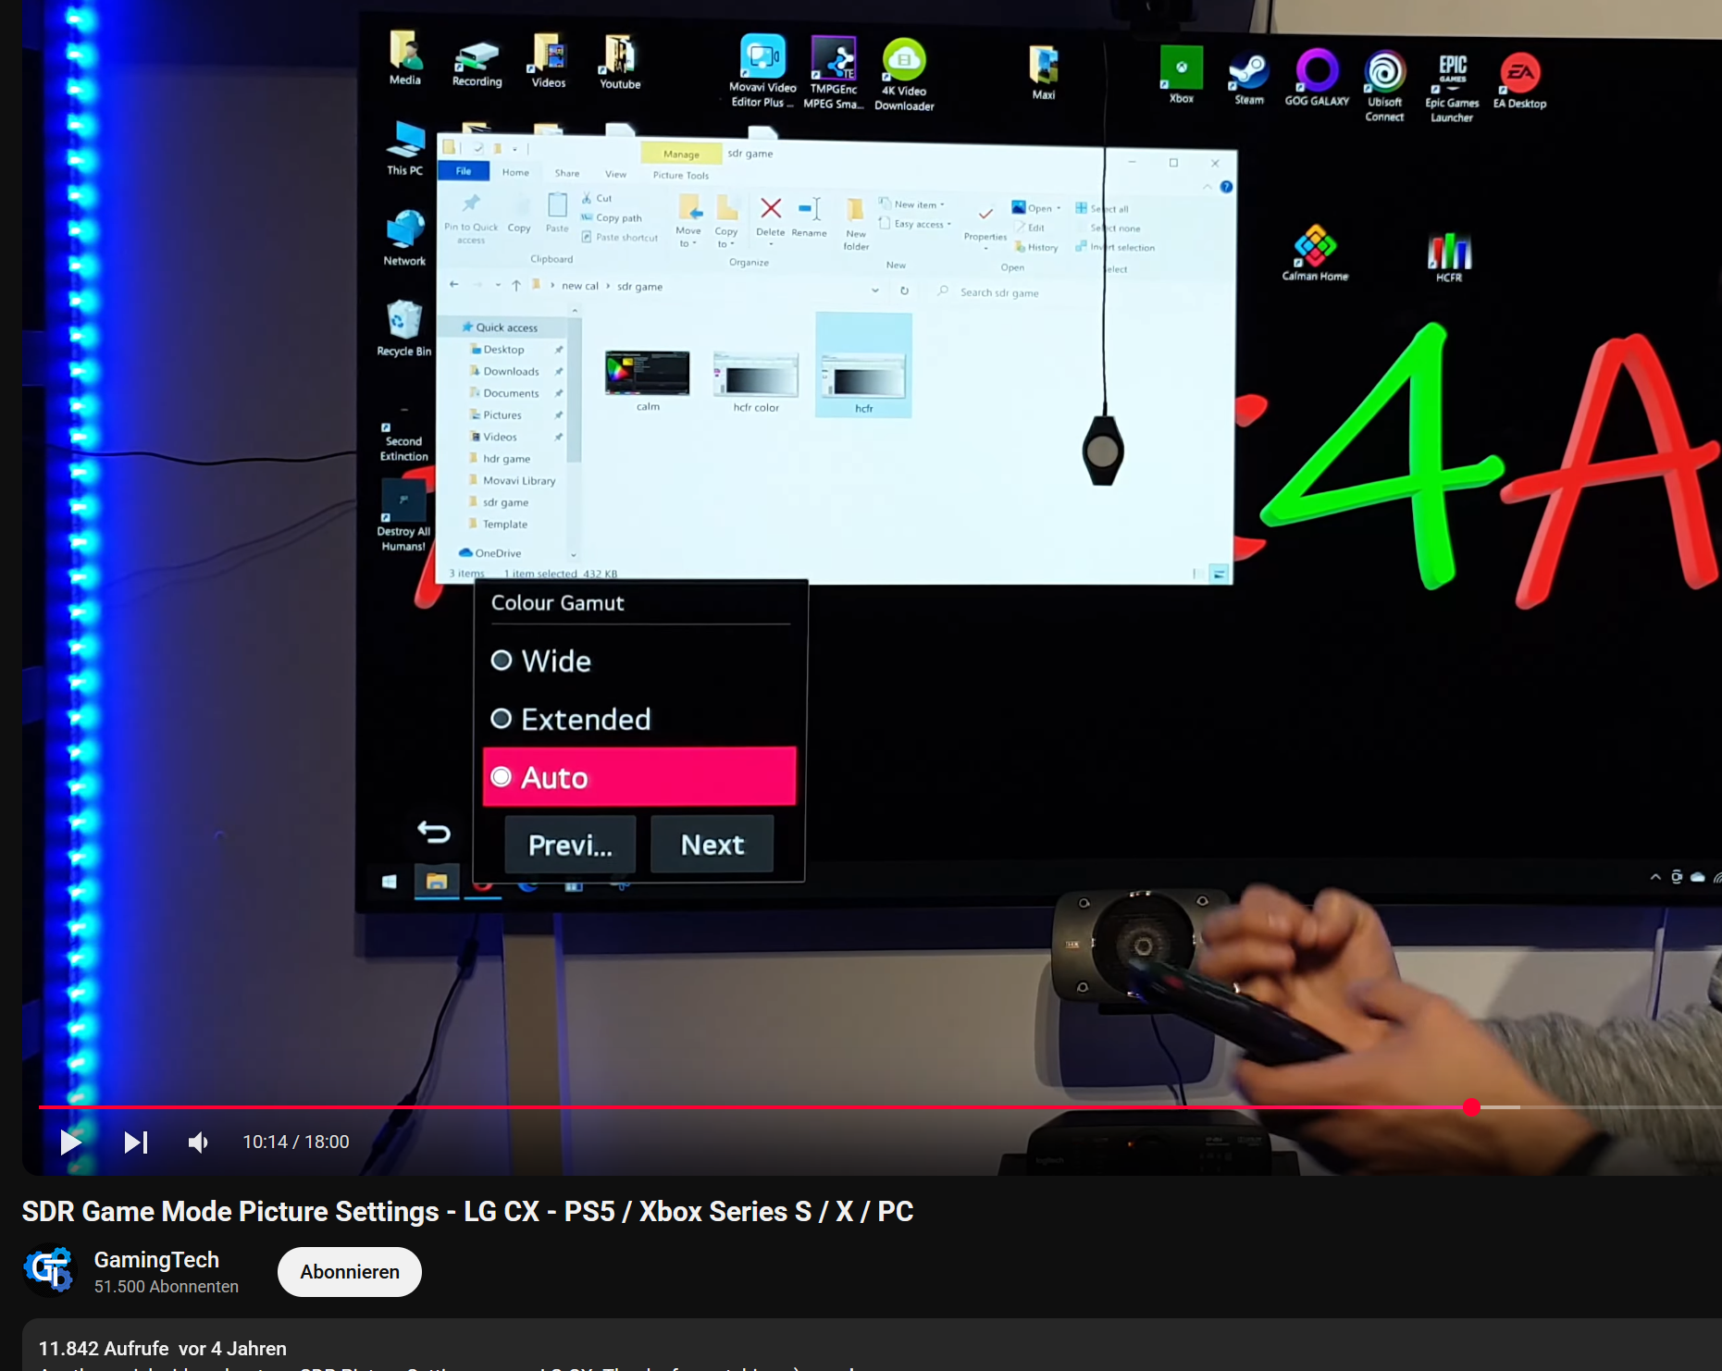Switch to the View ribbon tab

[x=614, y=173]
